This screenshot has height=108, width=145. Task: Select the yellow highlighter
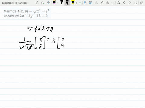[73, 2]
